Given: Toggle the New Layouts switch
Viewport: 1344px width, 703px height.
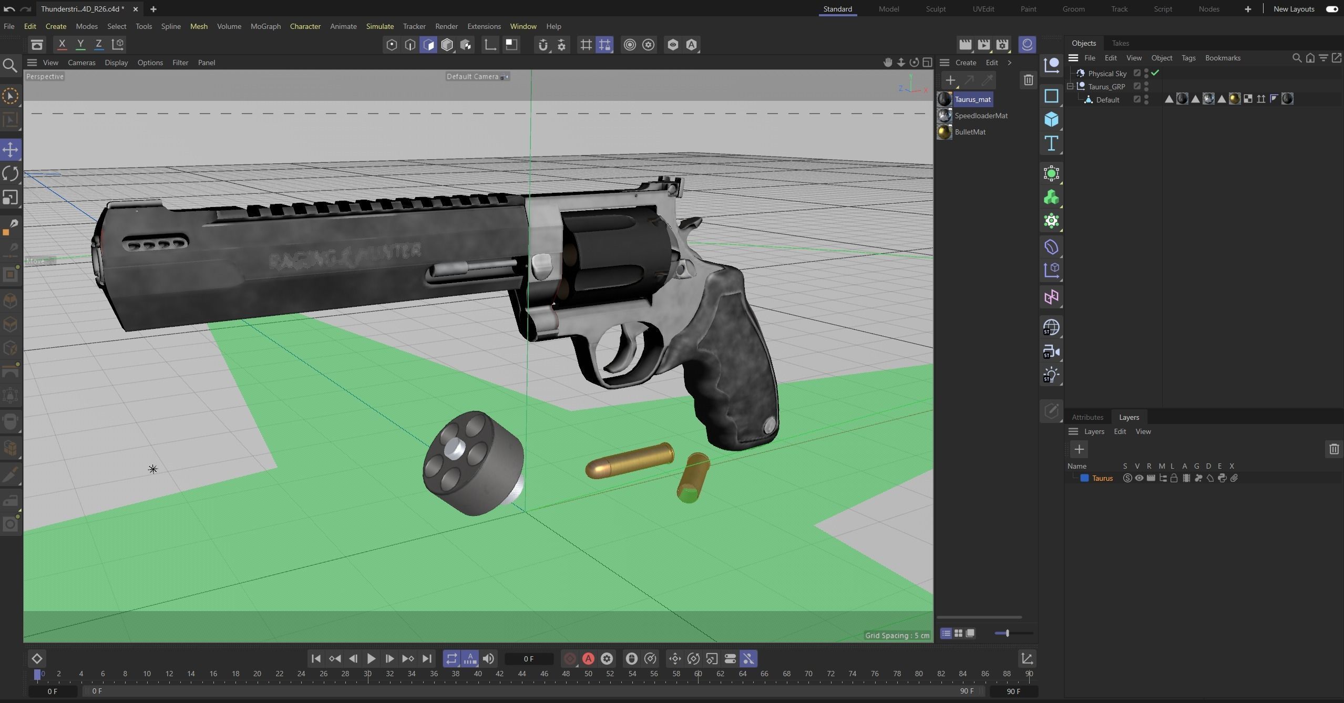Looking at the screenshot, I should pos(1332,9).
